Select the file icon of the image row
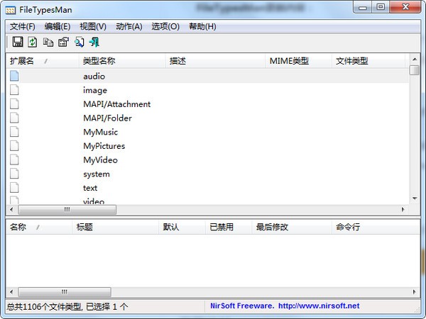Viewport: 426px width, 319px height. [x=14, y=90]
